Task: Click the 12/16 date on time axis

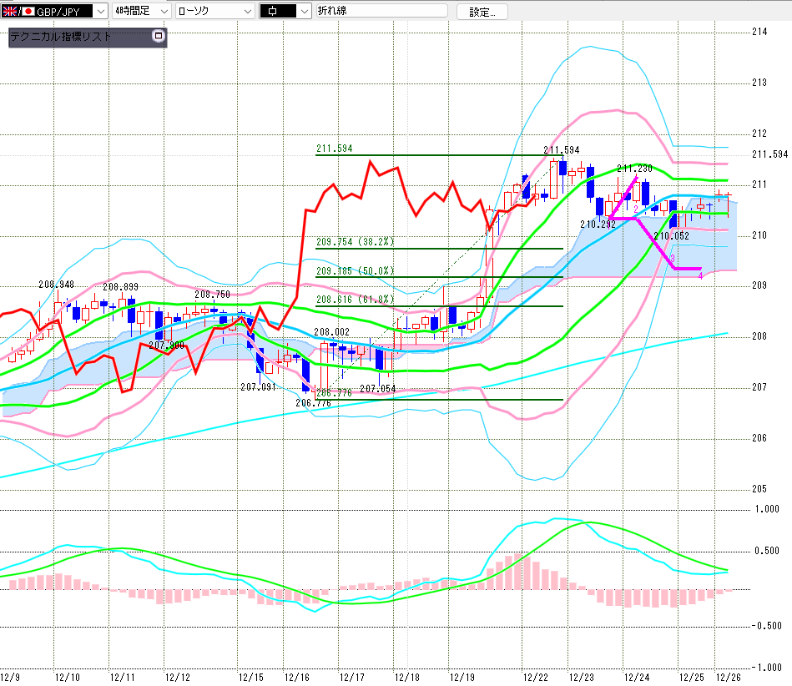Action: [x=297, y=678]
